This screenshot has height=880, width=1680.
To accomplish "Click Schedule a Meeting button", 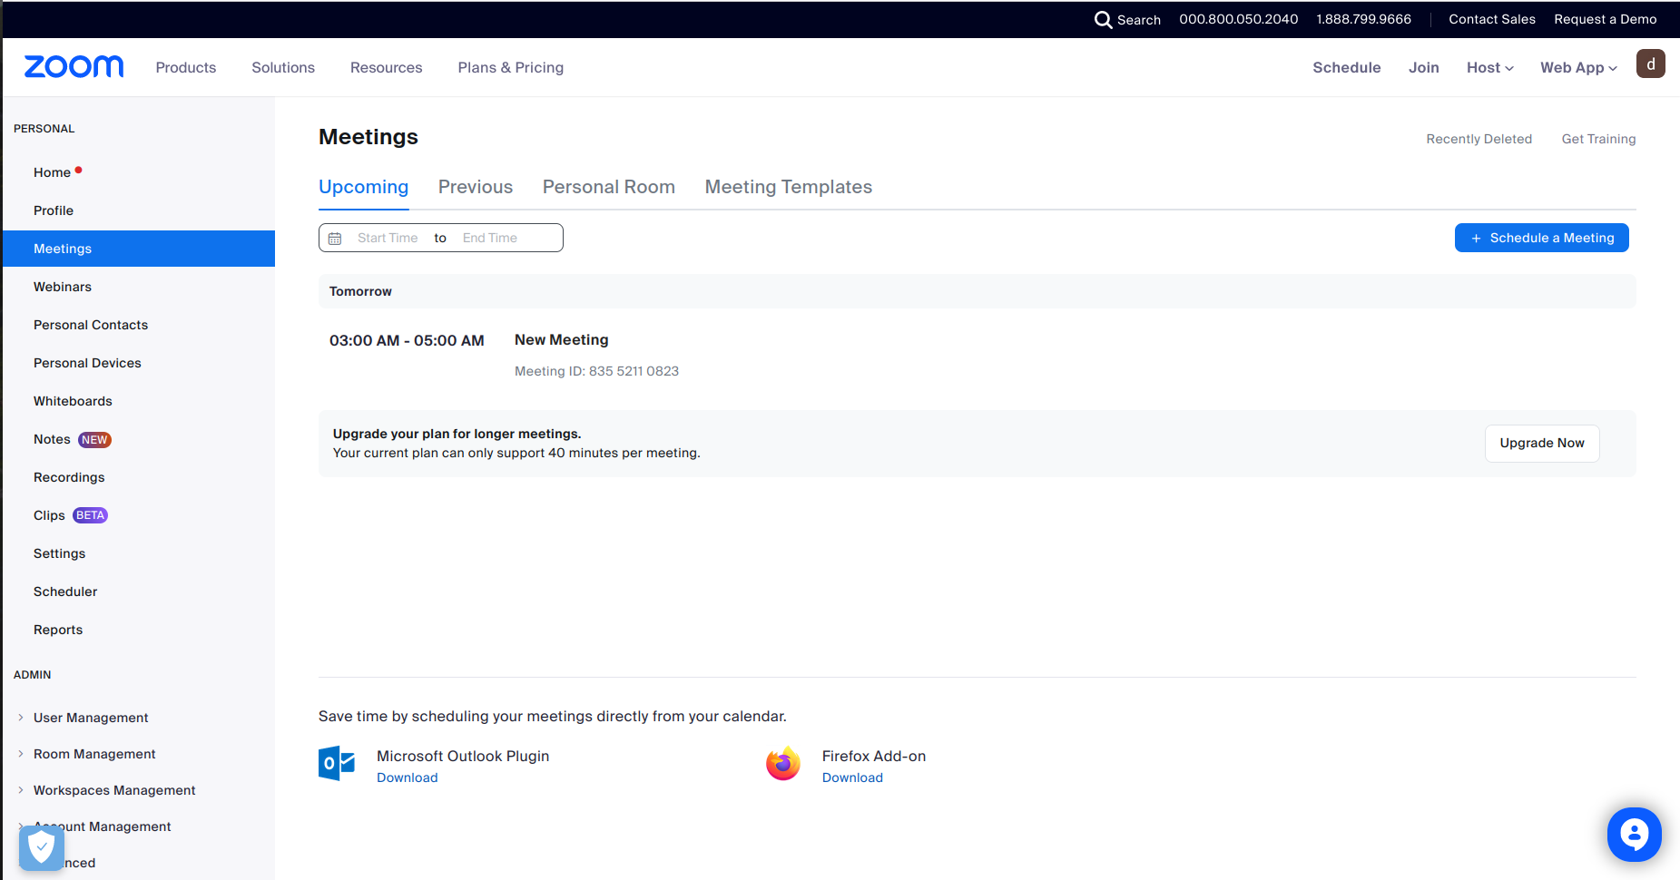I will pos(1541,238).
